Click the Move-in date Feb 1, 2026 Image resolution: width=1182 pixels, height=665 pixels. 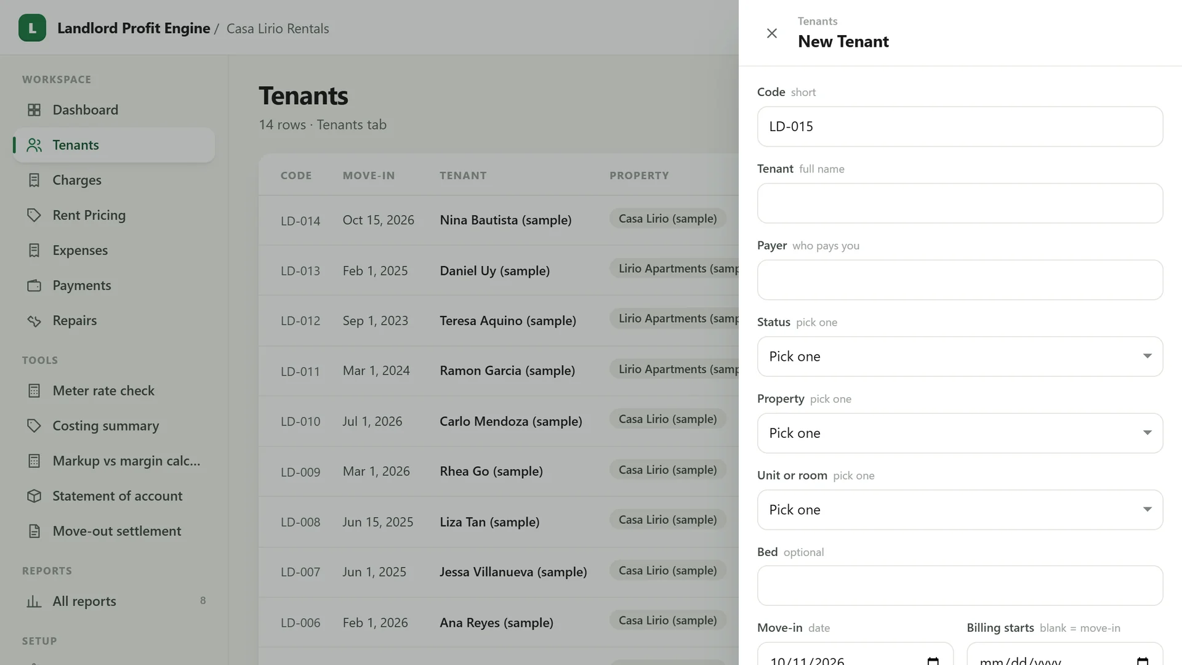[375, 623]
